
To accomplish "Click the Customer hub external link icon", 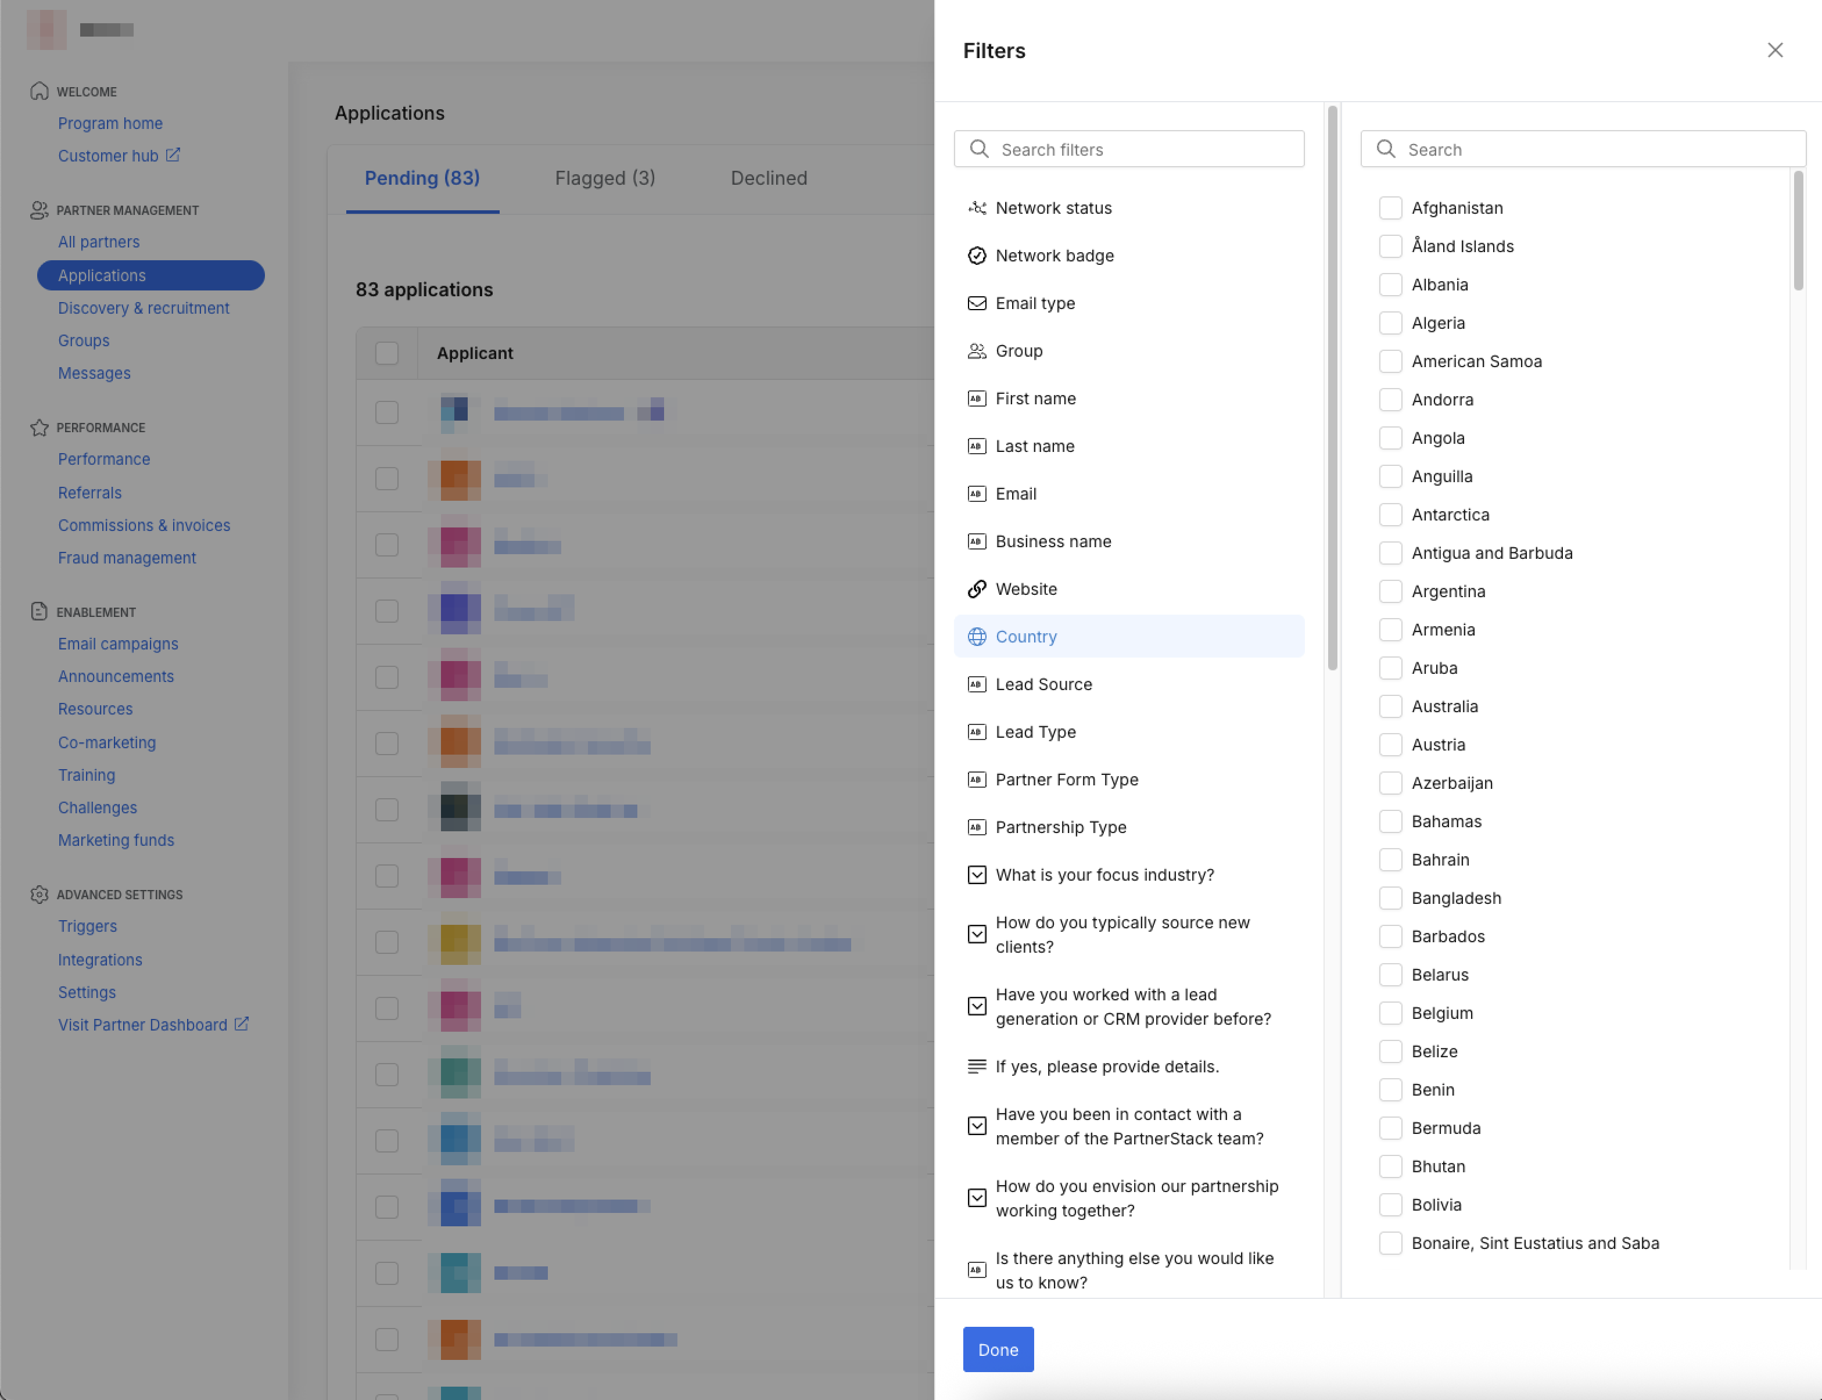I will (173, 155).
